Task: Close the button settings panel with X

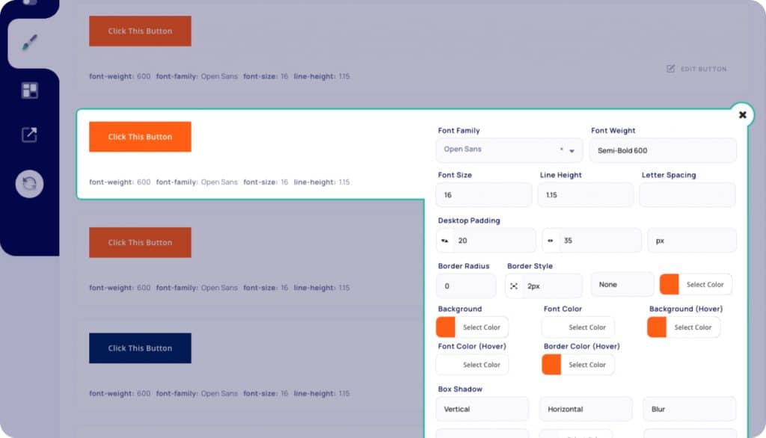Action: click(742, 115)
